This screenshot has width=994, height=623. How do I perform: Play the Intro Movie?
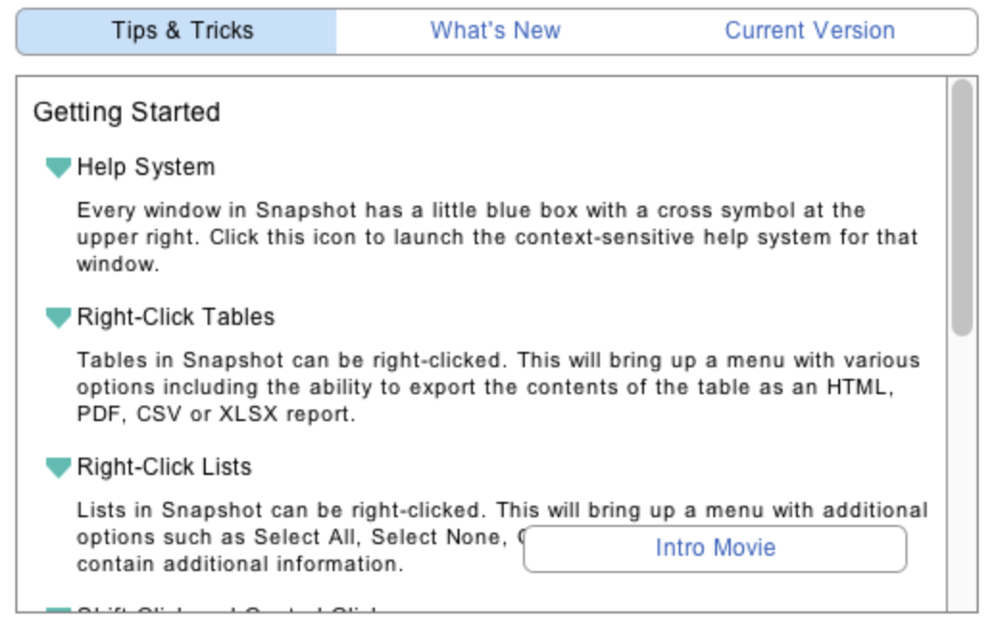click(x=714, y=548)
